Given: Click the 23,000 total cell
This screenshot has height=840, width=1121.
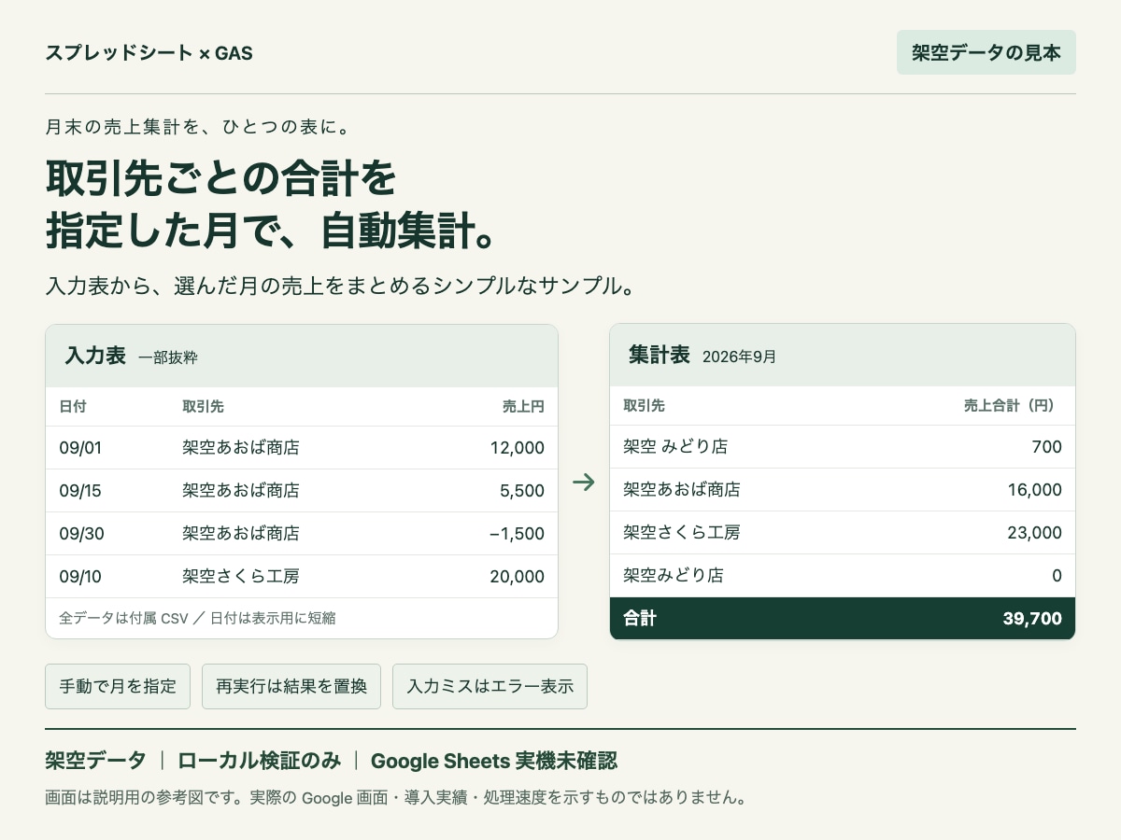Looking at the screenshot, I should [x=1035, y=533].
